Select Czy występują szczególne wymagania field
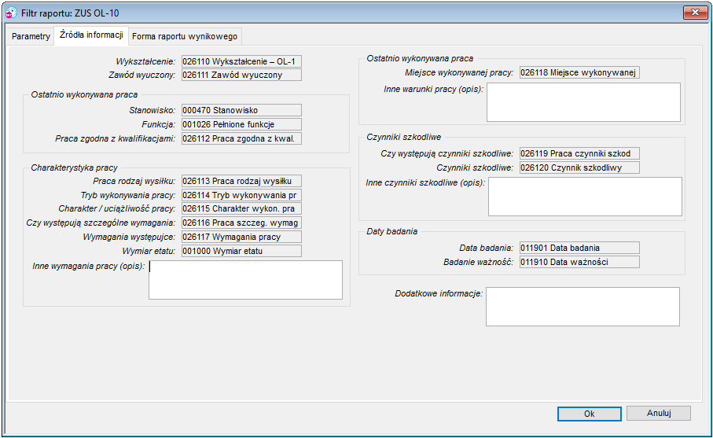Screen dimensions: 713x438 tap(241, 223)
